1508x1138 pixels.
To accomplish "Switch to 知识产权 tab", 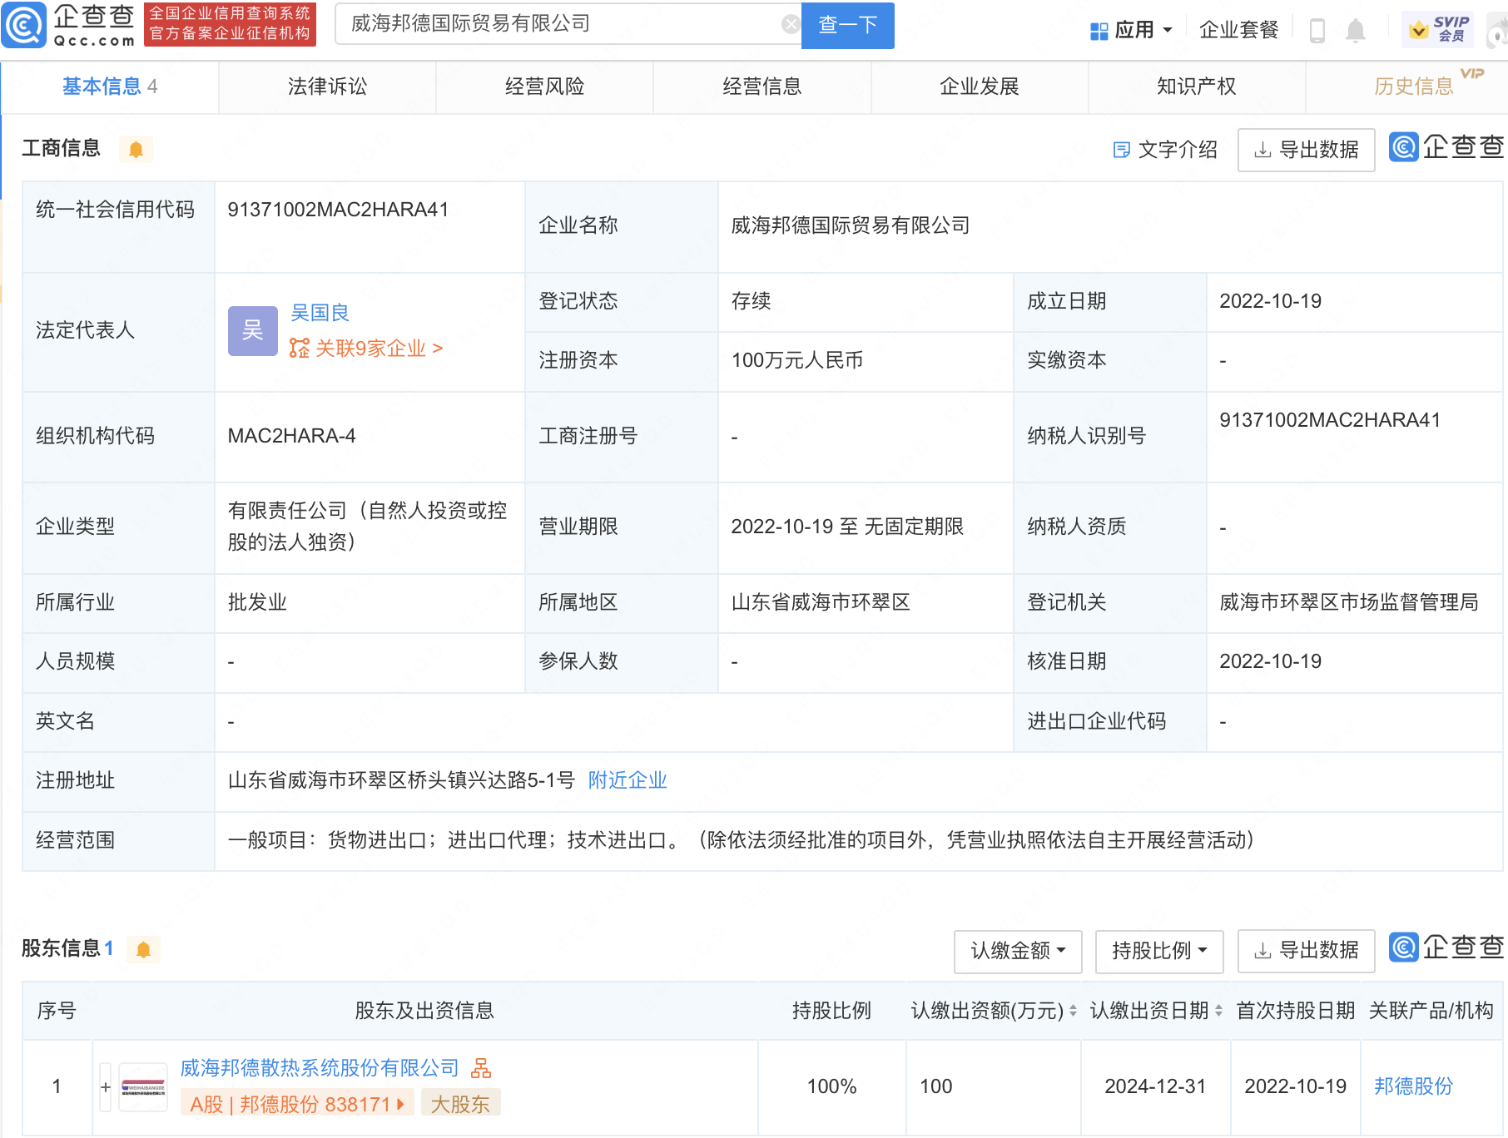I will pyautogui.click(x=1197, y=87).
